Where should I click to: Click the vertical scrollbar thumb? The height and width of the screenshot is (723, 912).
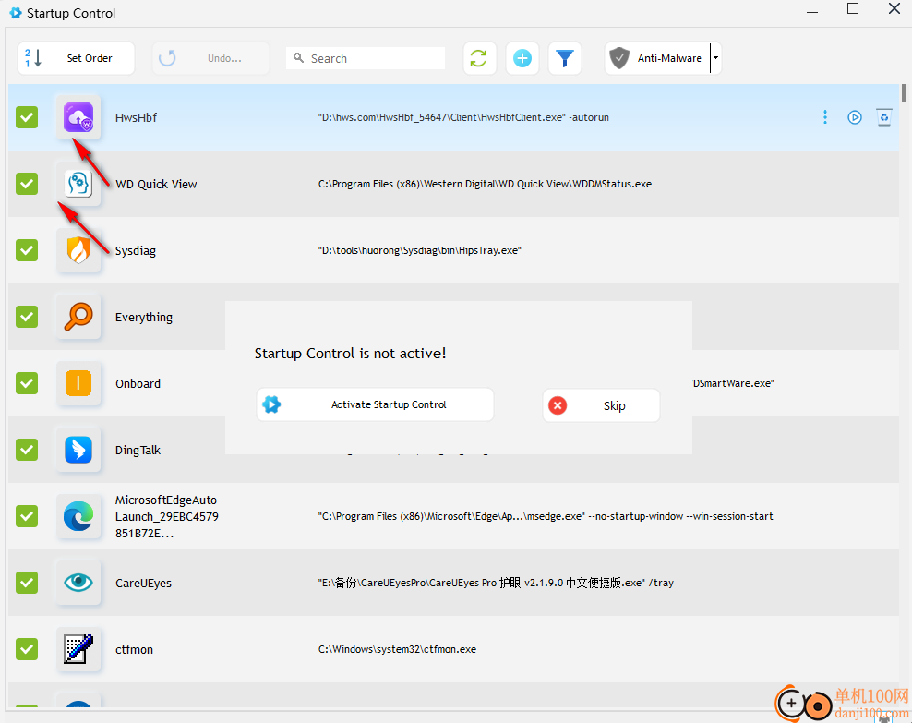point(904,93)
